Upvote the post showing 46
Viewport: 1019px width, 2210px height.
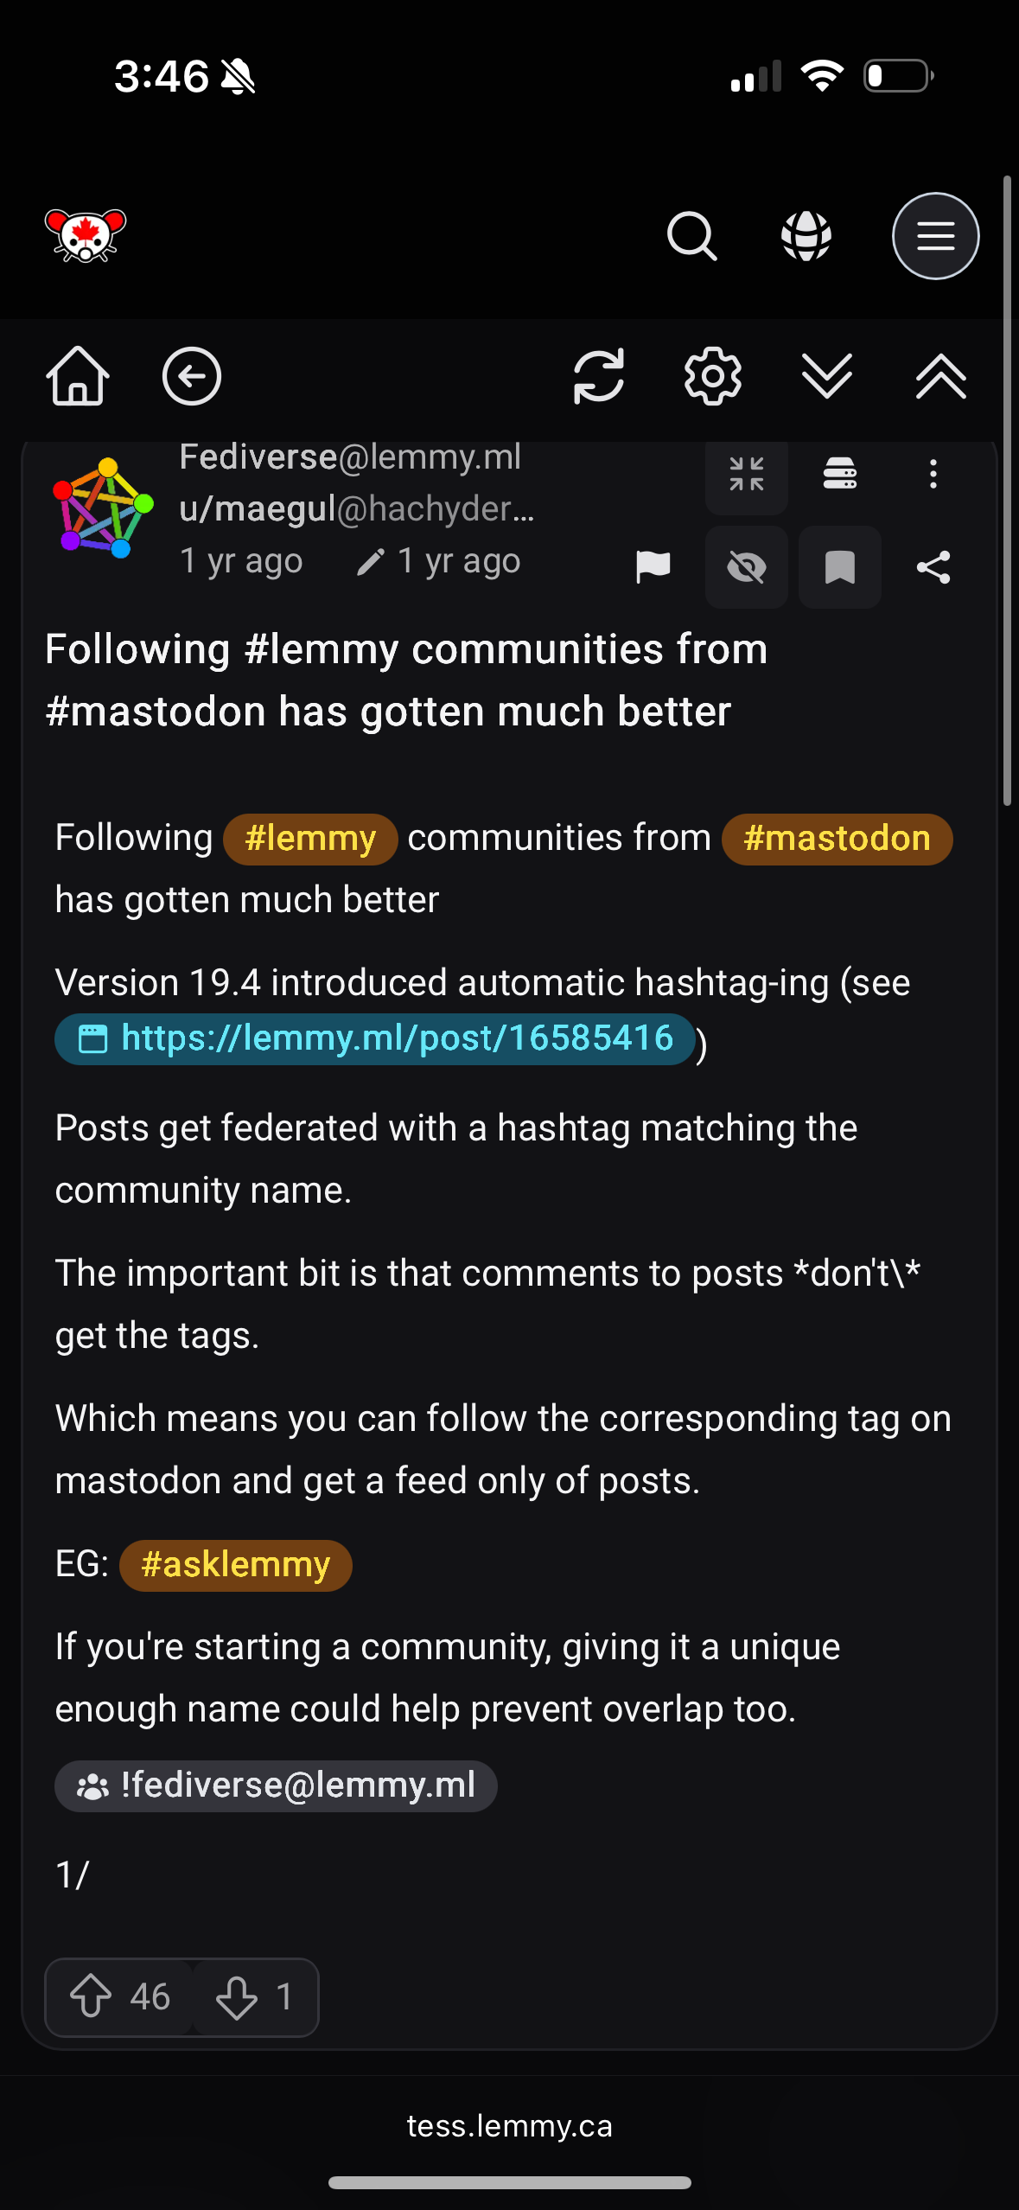click(119, 1996)
